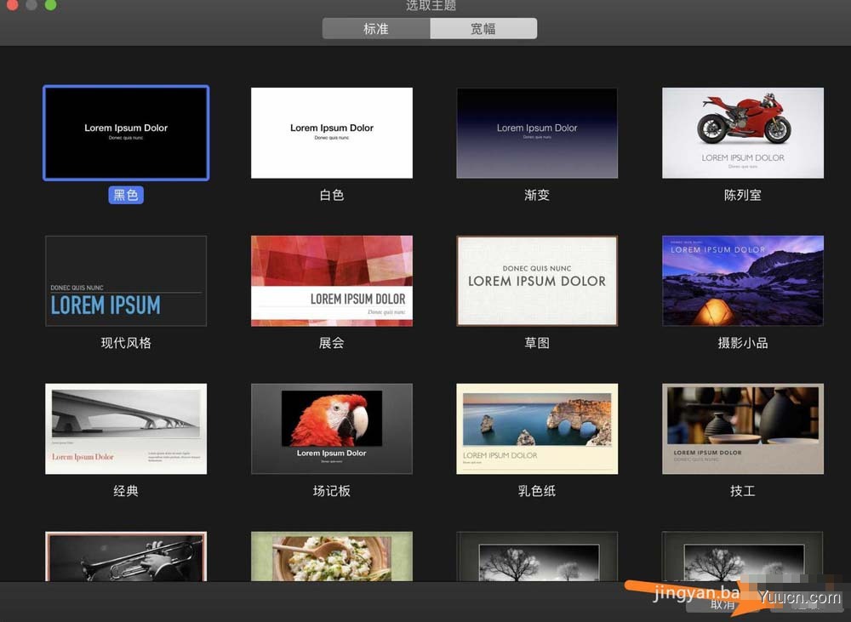This screenshot has width=851, height=622.
Task: Switch to the 标准 standard tab
Action: click(376, 29)
